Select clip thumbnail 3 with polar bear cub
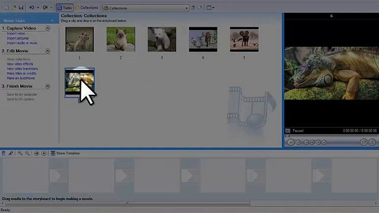This screenshot has width=379, height=213. click(x=162, y=40)
